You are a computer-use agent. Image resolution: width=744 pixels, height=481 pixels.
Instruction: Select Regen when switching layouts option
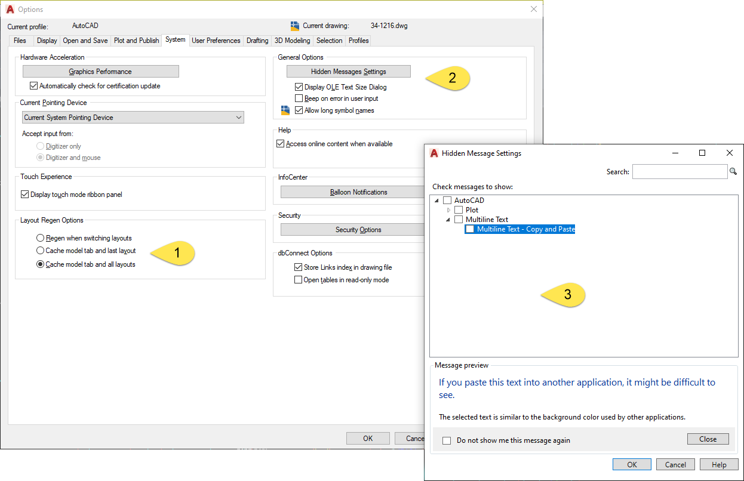(41, 238)
